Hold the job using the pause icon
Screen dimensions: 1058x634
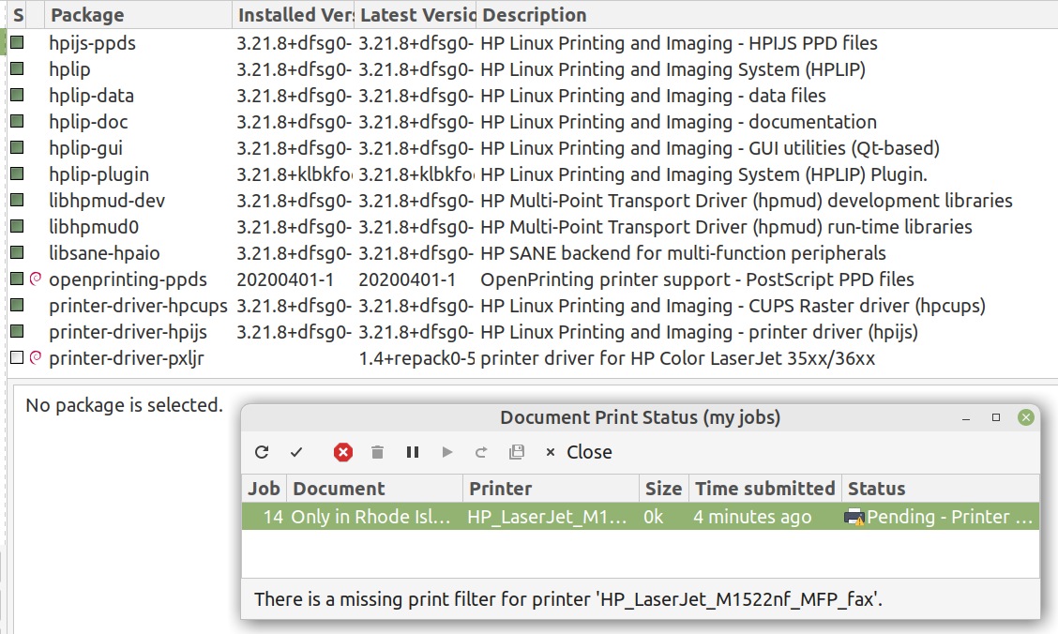click(412, 452)
